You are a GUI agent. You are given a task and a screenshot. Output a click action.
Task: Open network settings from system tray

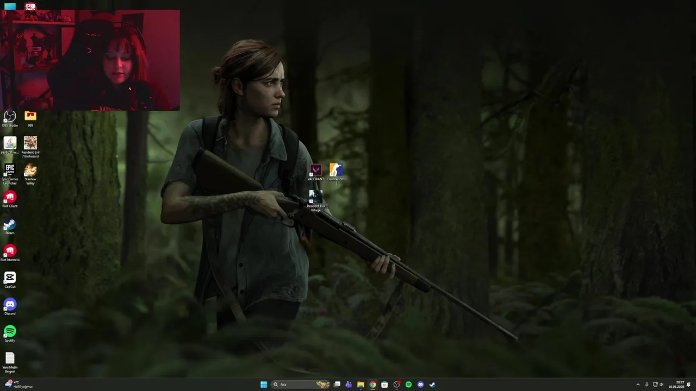click(x=655, y=384)
